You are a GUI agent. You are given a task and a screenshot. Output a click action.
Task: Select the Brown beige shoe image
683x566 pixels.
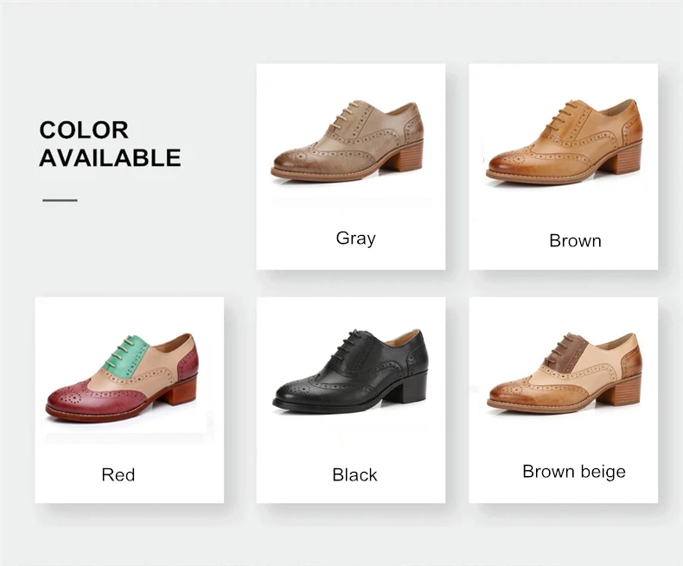click(565, 372)
